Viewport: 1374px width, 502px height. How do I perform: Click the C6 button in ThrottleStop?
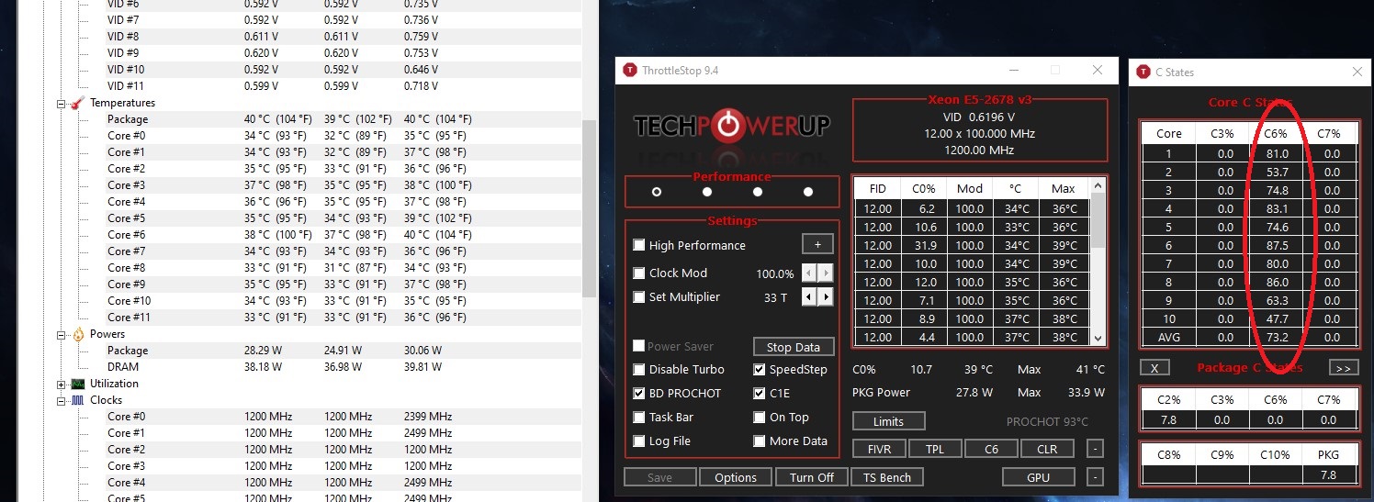[991, 449]
